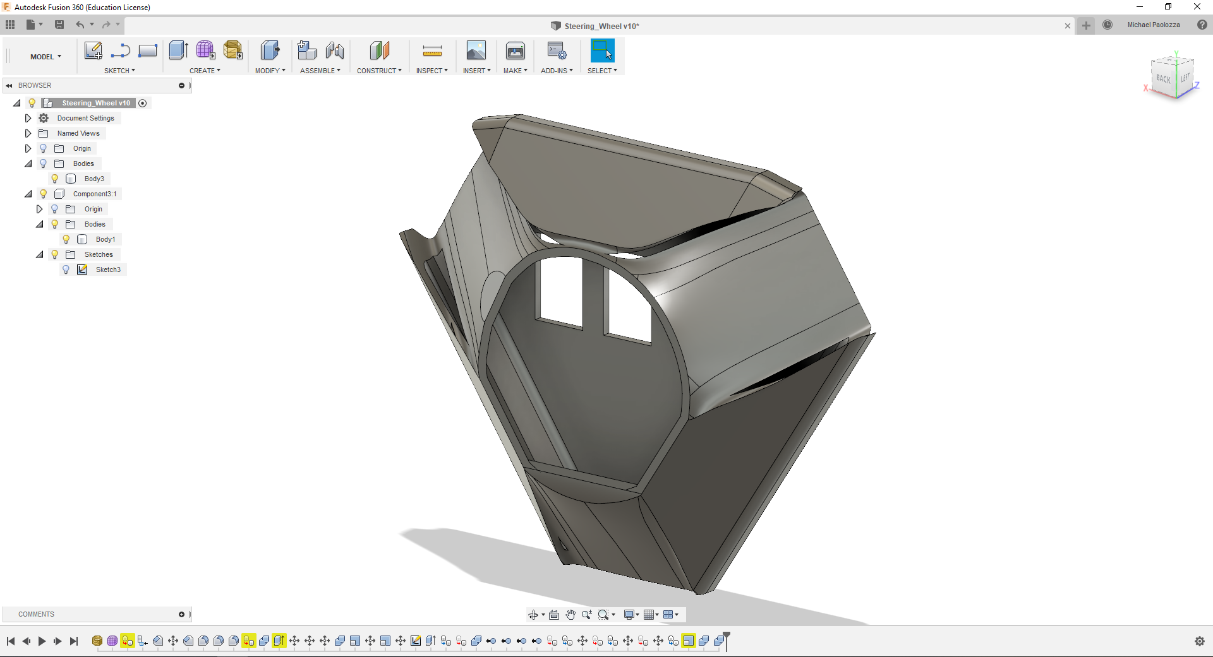This screenshot has width=1213, height=657.
Task: Close the Steering_Wheel v10 document tab
Action: coord(1068,26)
